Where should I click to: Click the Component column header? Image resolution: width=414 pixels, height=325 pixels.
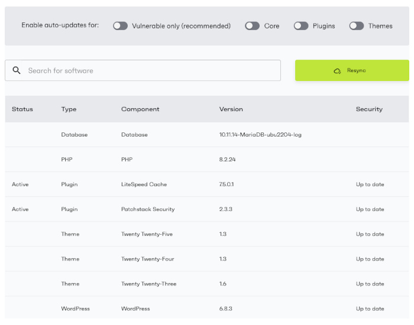[x=140, y=109]
